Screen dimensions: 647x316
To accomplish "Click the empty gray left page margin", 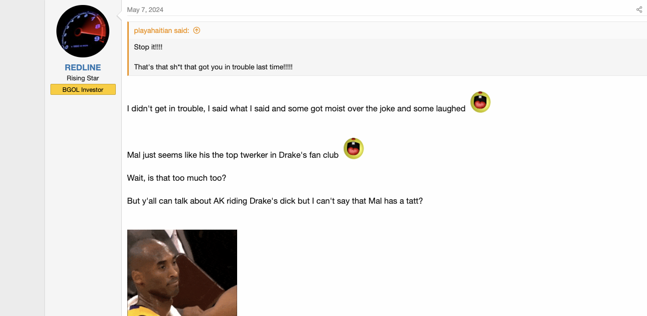I will coord(22,158).
